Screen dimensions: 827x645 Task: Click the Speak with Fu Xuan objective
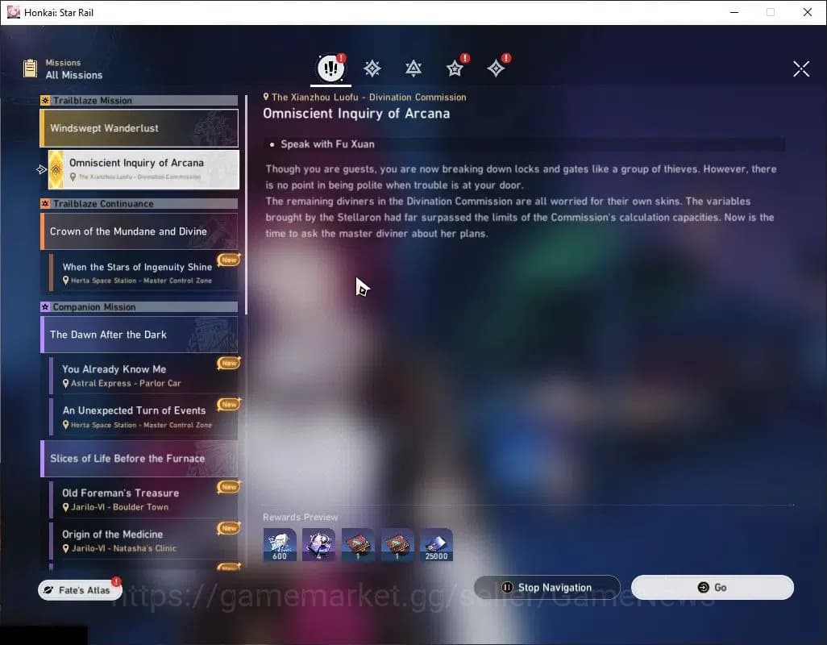524,144
